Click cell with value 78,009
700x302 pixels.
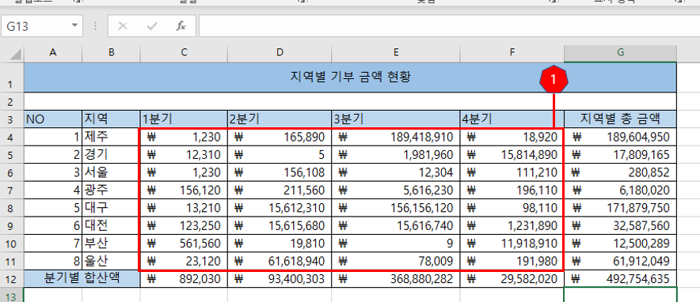[x=396, y=261]
